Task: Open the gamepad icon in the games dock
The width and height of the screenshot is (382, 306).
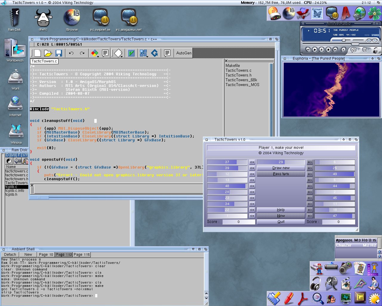Action: 346,268
